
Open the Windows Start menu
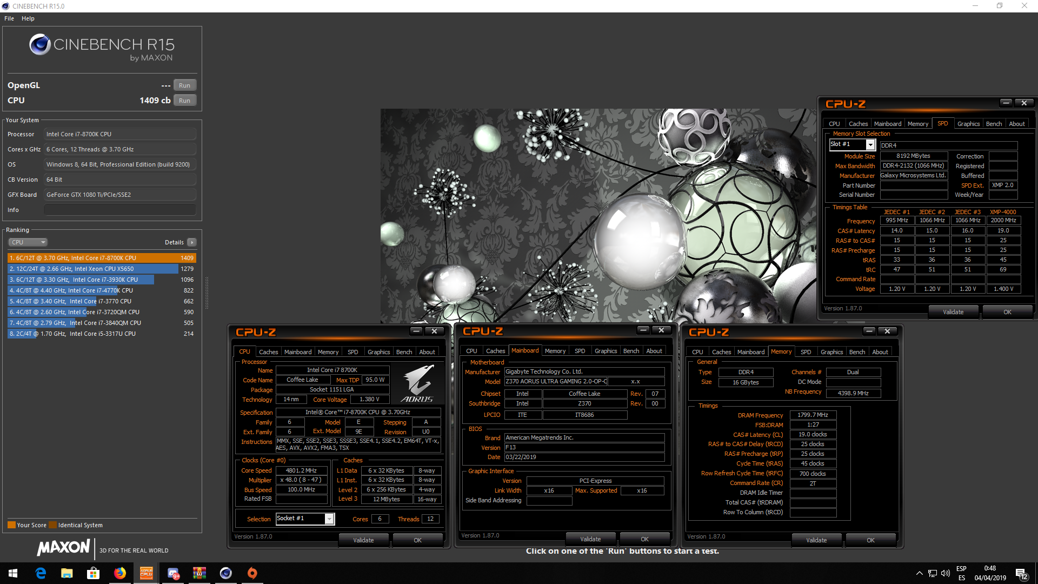(x=13, y=573)
